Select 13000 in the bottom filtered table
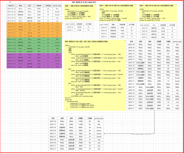The width and height of the screenshot is (184, 154). pyautogui.click(x=80, y=121)
